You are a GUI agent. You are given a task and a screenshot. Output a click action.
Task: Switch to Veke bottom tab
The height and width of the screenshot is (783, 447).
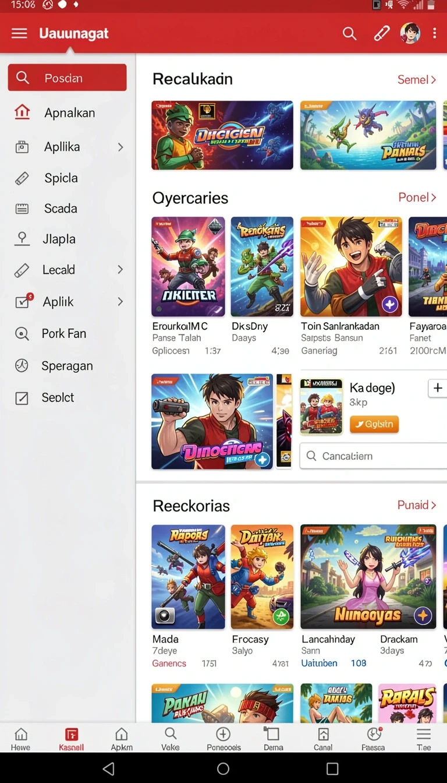pos(171,739)
